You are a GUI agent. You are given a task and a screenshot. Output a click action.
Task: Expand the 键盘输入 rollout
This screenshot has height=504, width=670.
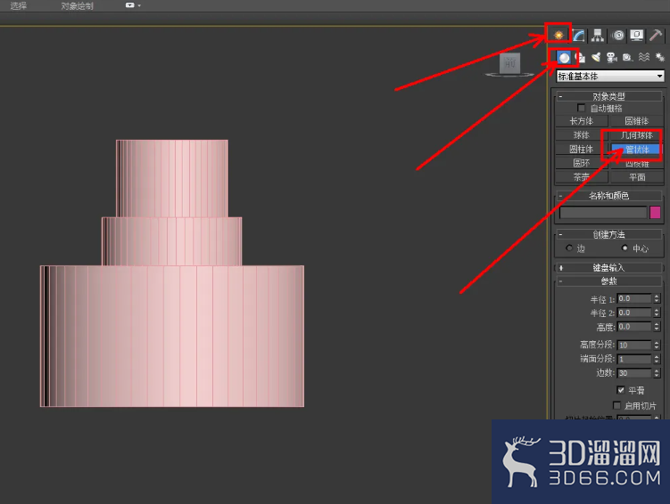click(x=609, y=268)
